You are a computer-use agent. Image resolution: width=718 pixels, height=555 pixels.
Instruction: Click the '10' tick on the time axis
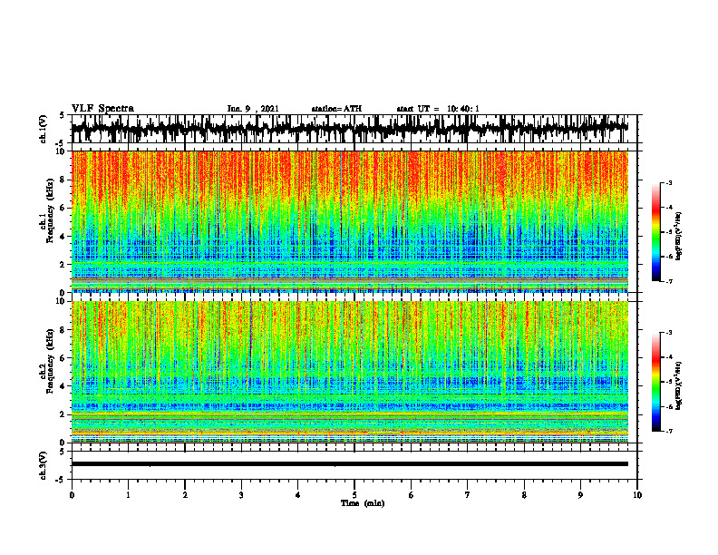point(637,495)
